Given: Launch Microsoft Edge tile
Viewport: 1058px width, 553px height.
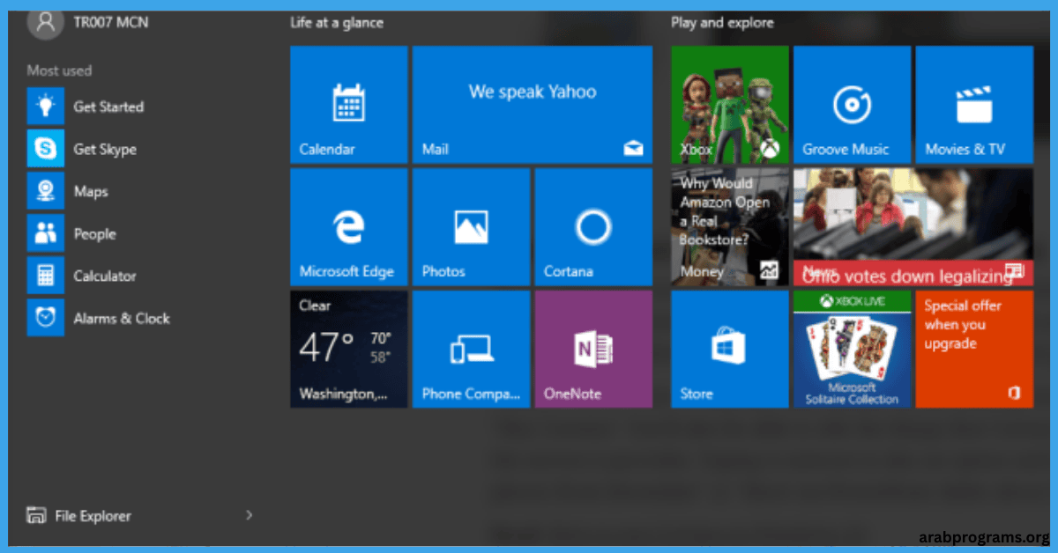Looking at the screenshot, I should pos(349,227).
